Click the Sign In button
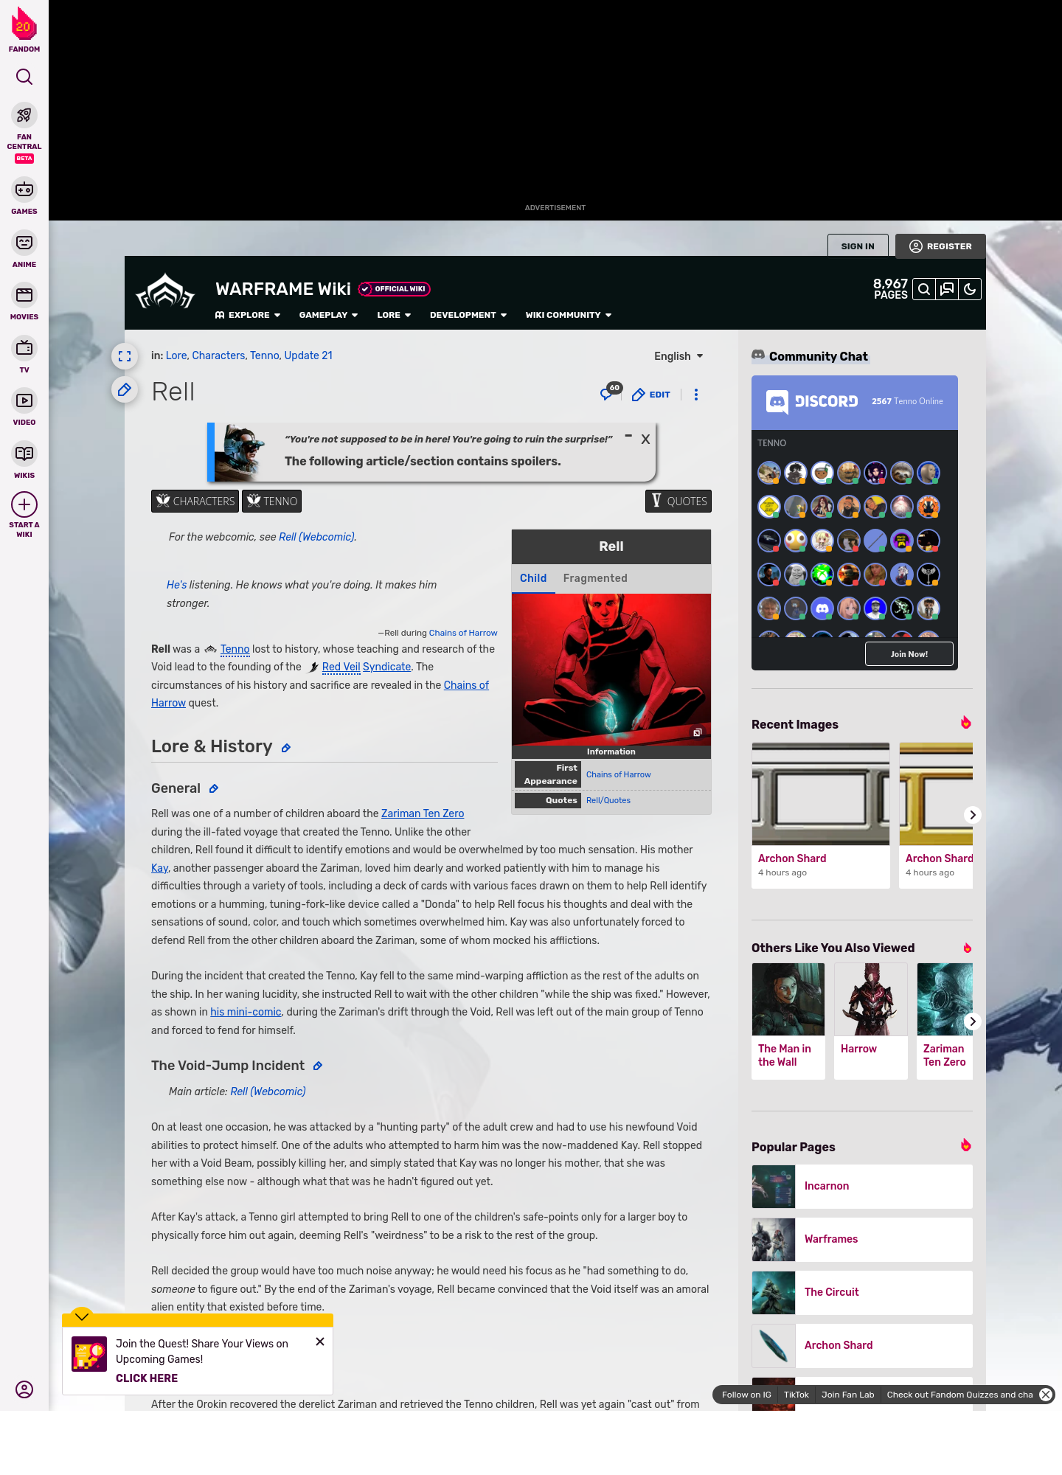1062x1475 pixels. 858,246
